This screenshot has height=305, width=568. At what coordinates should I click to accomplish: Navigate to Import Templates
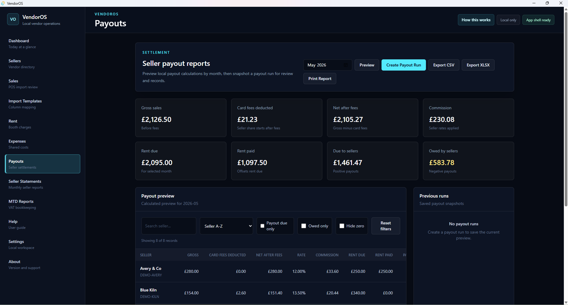43,104
